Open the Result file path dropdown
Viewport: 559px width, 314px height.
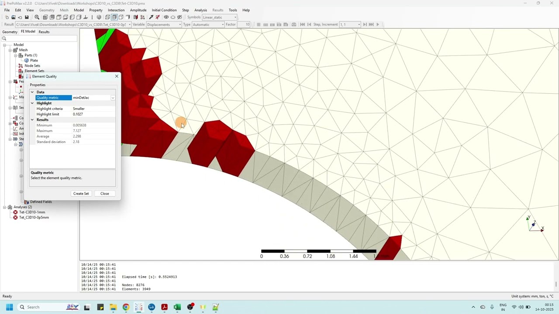[129, 24]
